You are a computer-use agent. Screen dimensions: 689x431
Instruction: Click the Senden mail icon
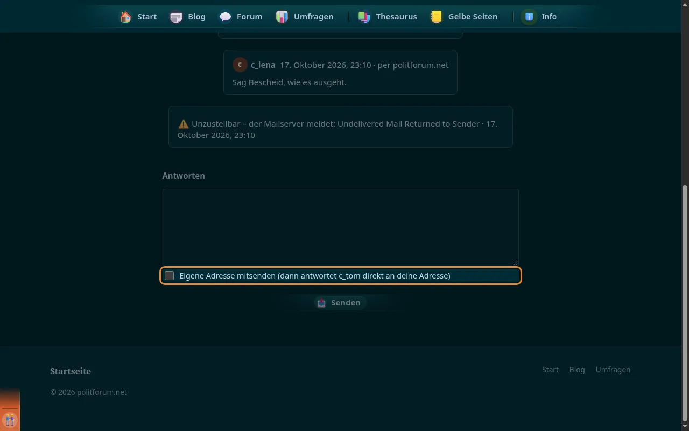[x=321, y=303]
